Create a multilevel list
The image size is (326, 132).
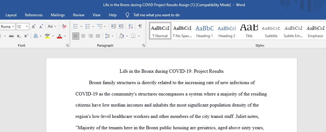[100, 26]
